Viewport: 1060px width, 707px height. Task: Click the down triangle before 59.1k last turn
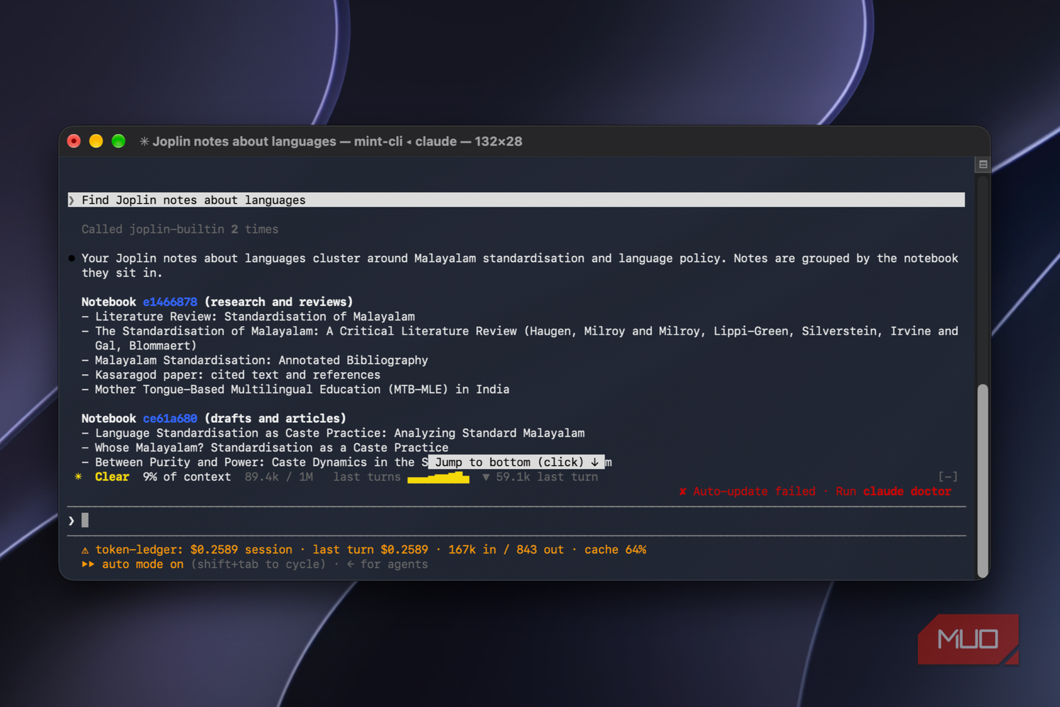486,477
